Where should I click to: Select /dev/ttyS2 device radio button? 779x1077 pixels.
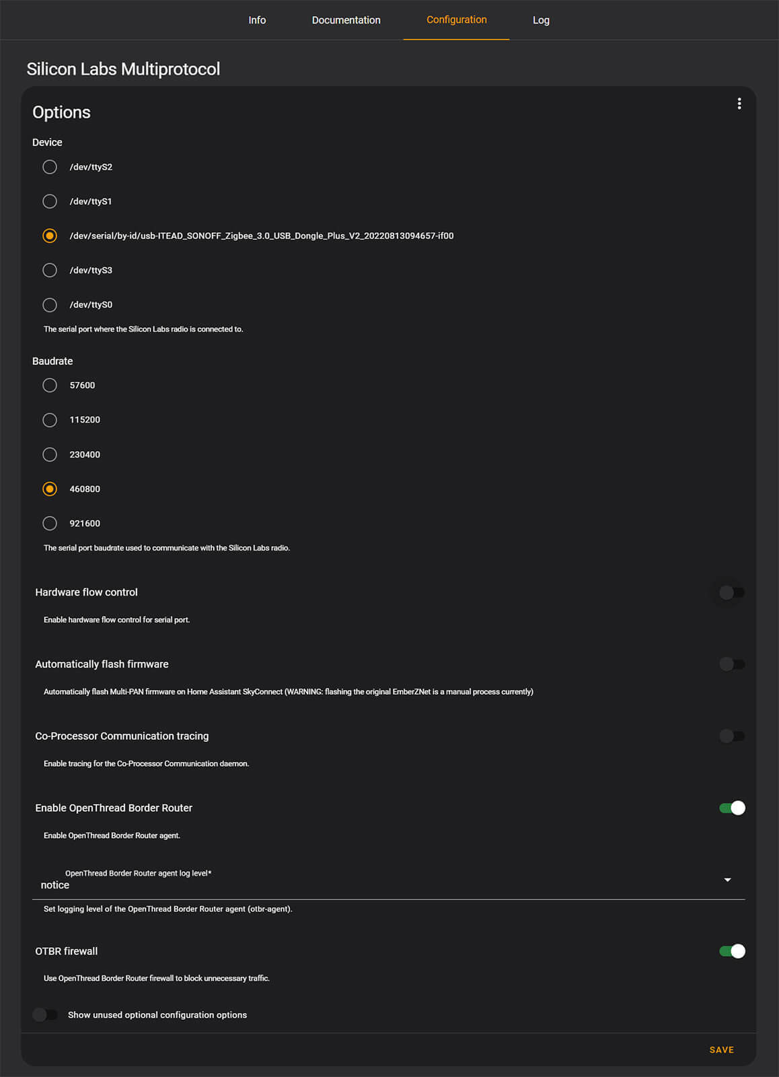(x=50, y=167)
